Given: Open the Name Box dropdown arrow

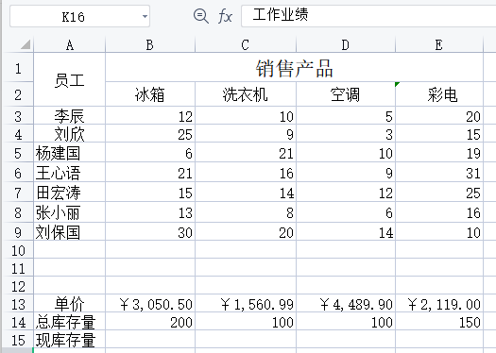Looking at the screenshot, I should pos(145,16).
